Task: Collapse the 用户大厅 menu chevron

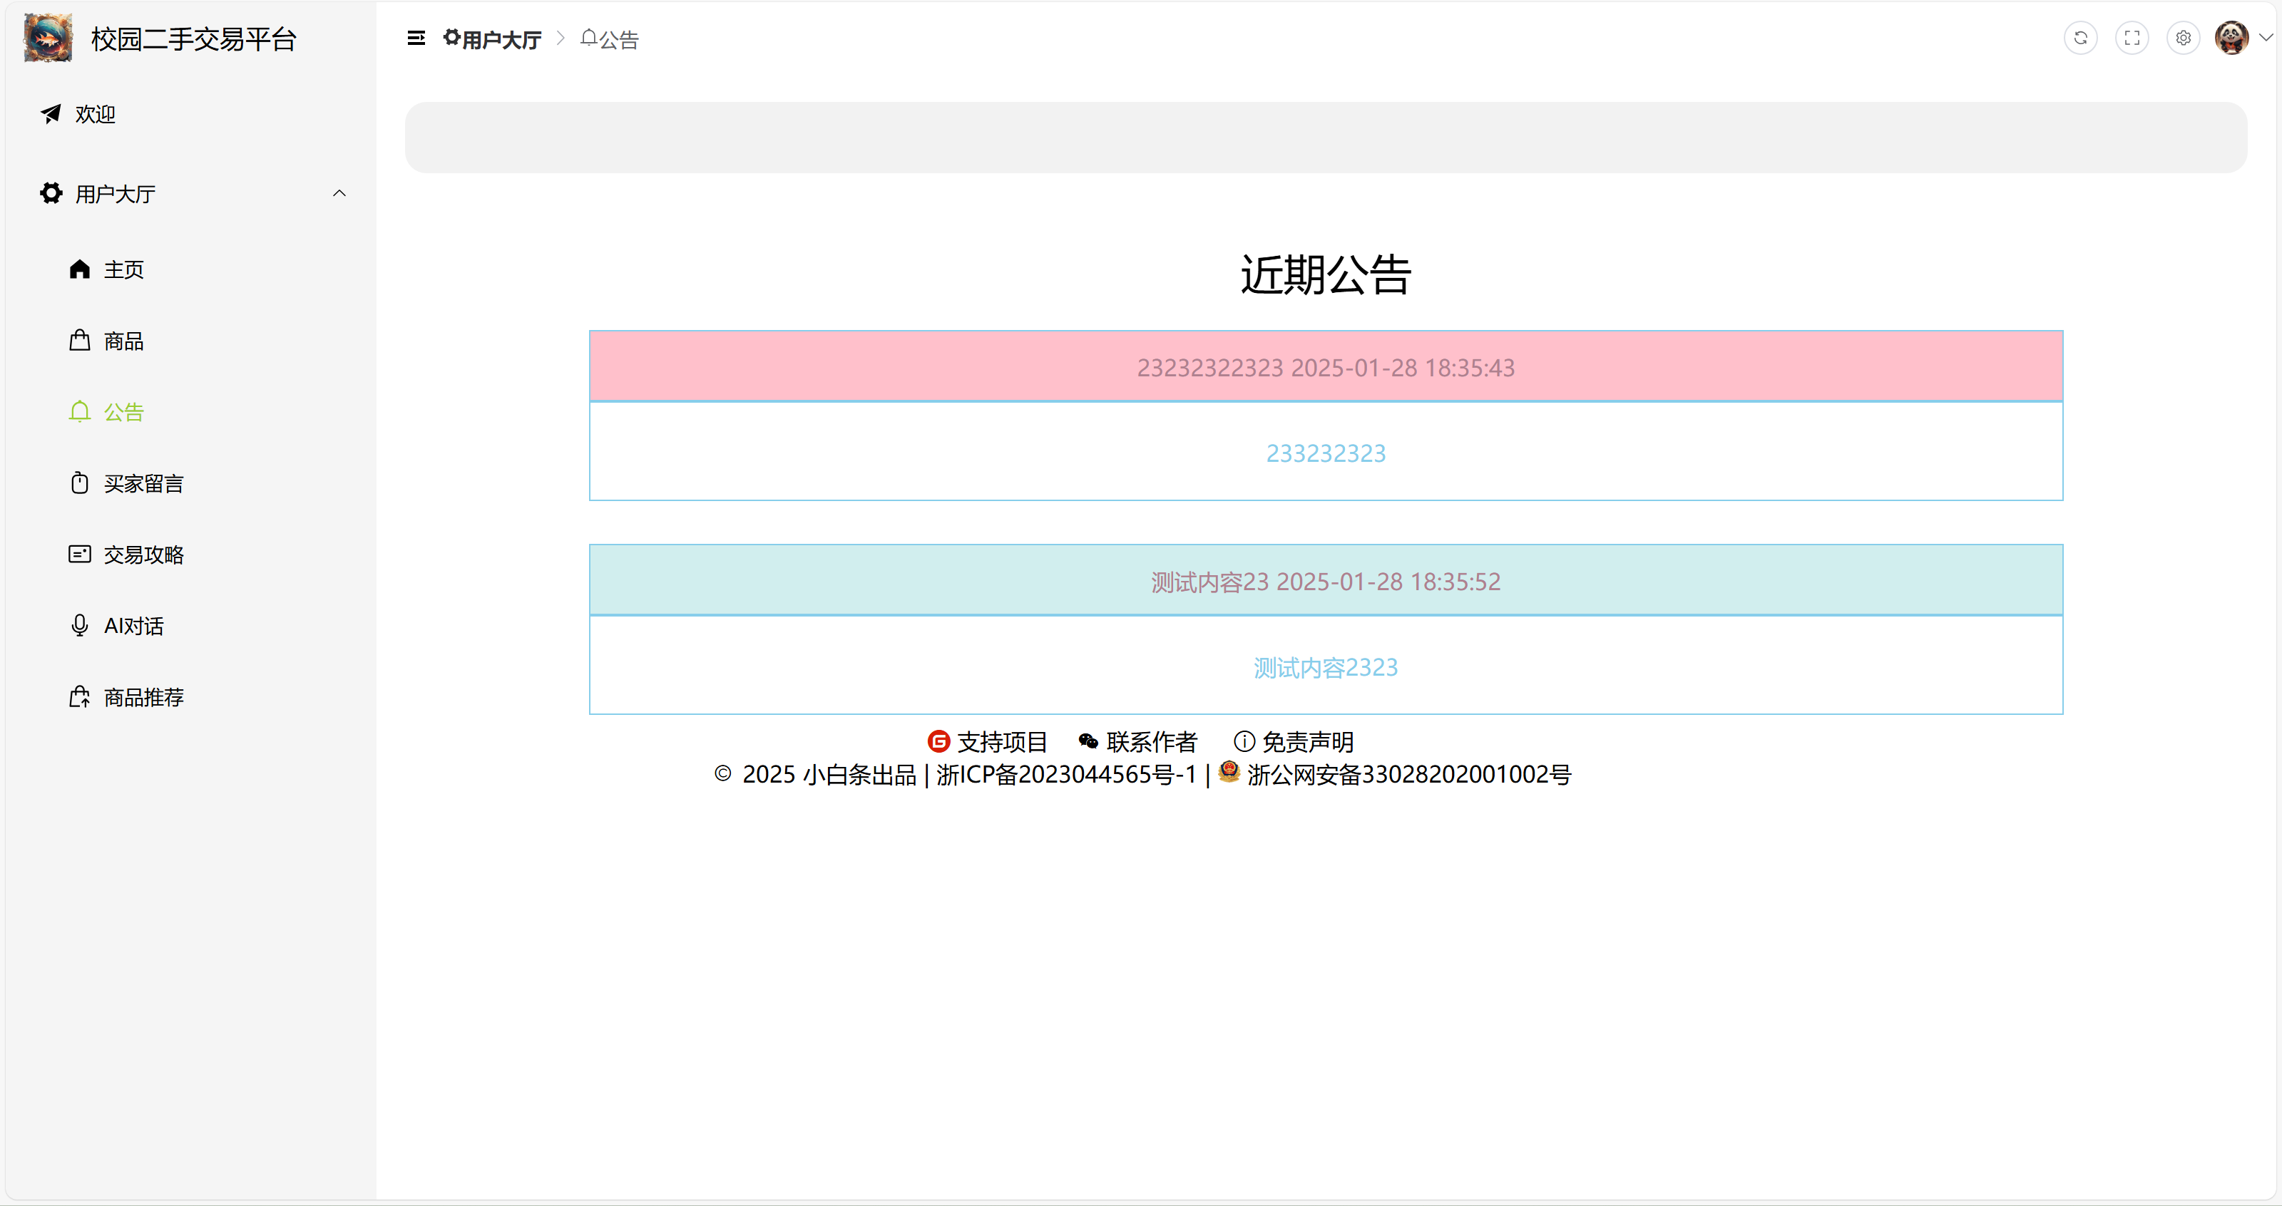Action: [x=339, y=193]
